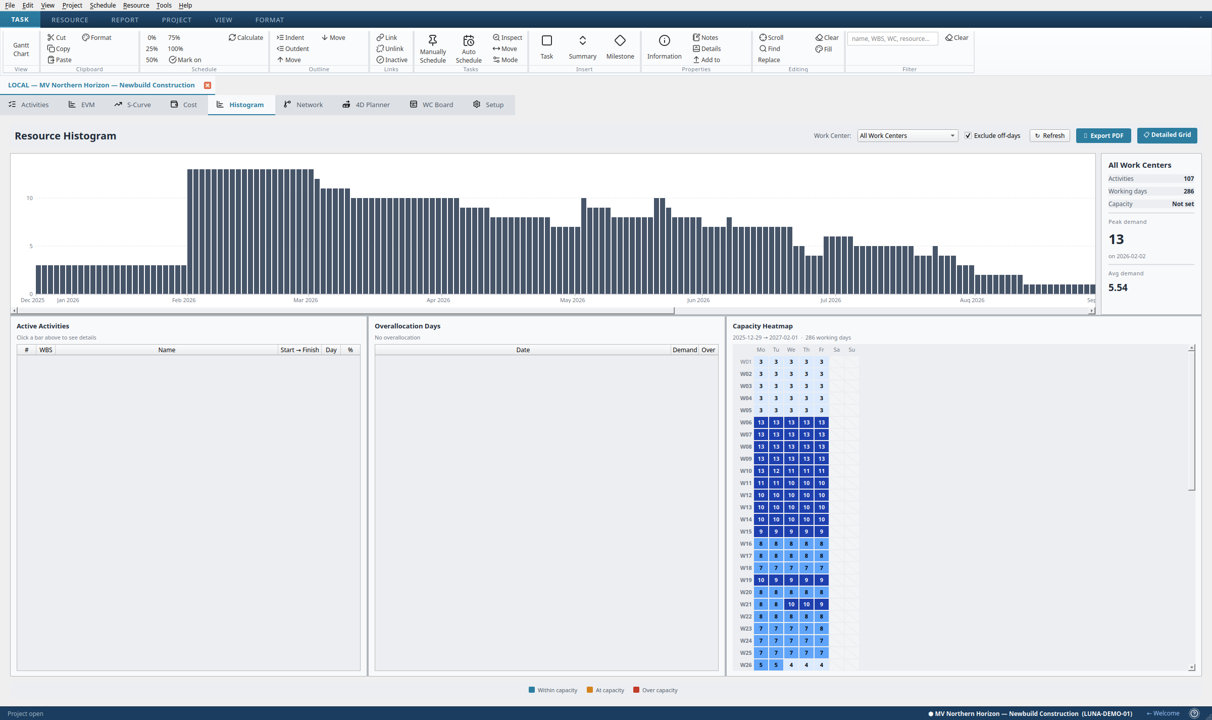1212x720 pixels.
Task: Click the Export PDF button
Action: click(1103, 135)
